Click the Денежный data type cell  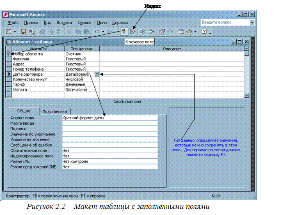coord(82,84)
